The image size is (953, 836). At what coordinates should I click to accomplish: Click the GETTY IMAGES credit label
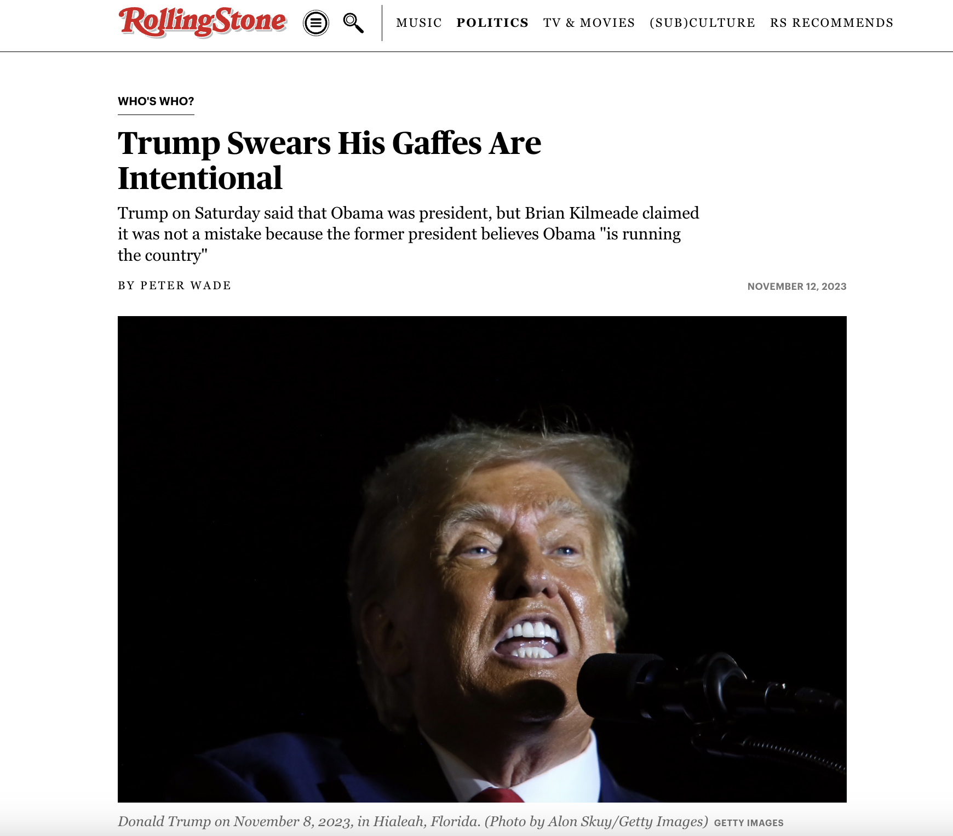[x=749, y=823]
